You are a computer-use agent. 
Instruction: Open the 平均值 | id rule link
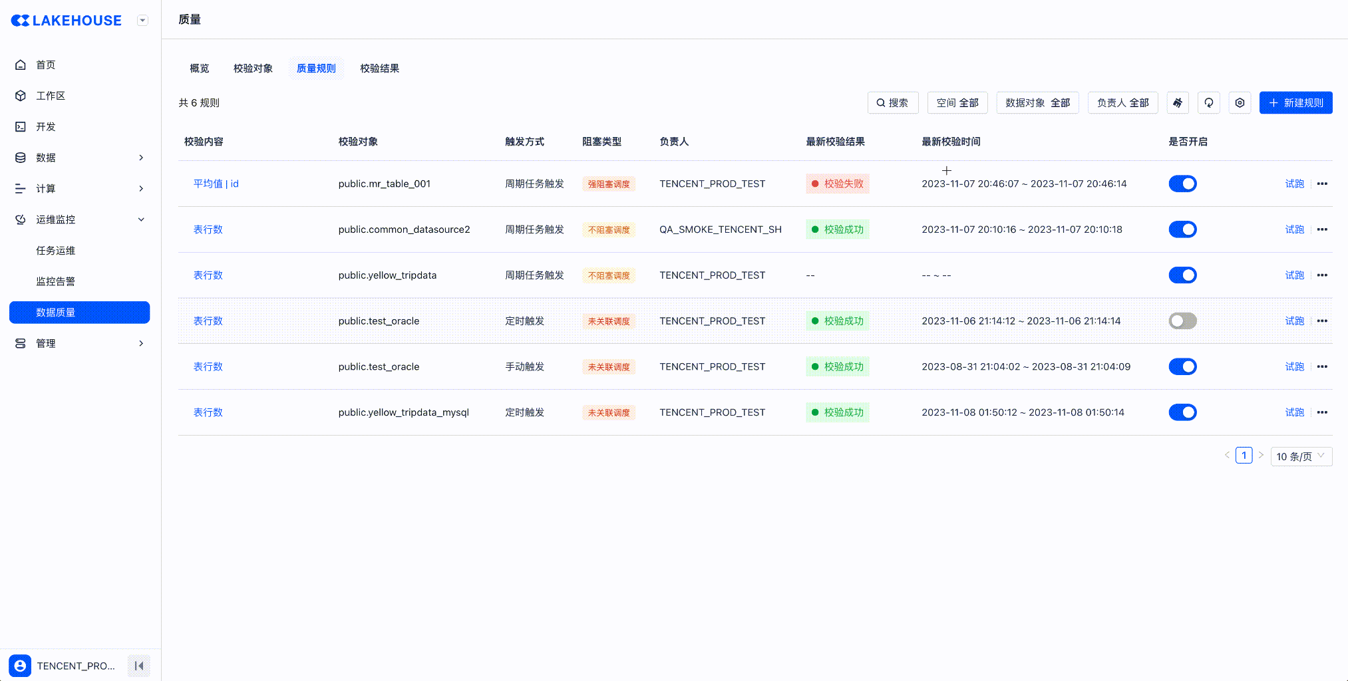(216, 184)
